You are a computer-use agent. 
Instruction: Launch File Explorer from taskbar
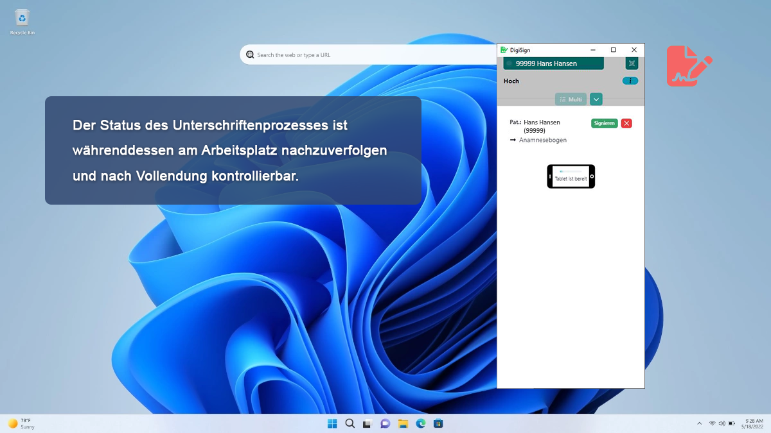click(403, 423)
